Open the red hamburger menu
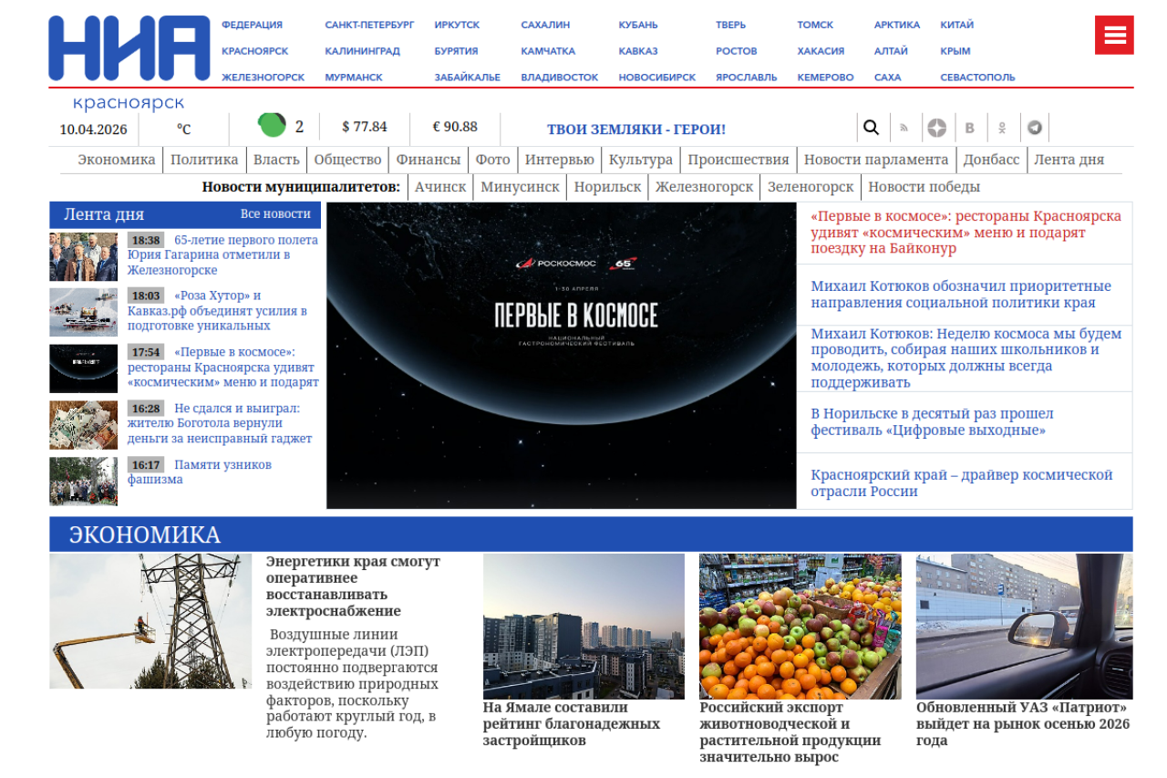 click(1114, 36)
